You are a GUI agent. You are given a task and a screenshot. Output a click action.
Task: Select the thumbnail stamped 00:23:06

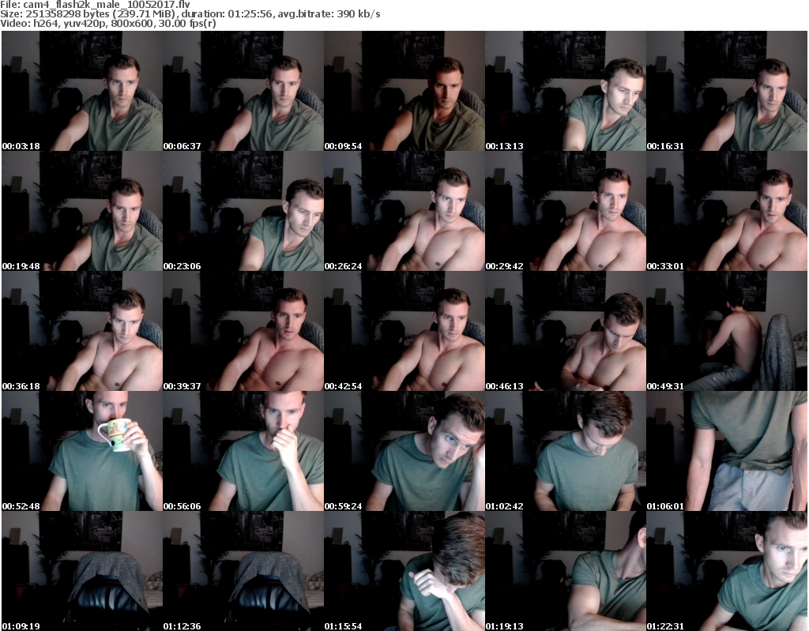[x=243, y=211]
